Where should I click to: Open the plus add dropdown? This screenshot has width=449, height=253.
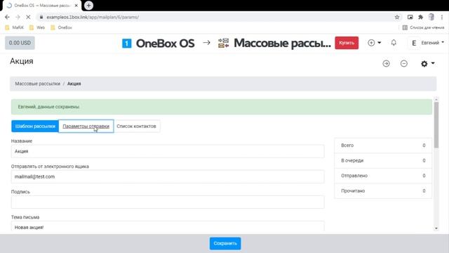pyautogui.click(x=374, y=43)
